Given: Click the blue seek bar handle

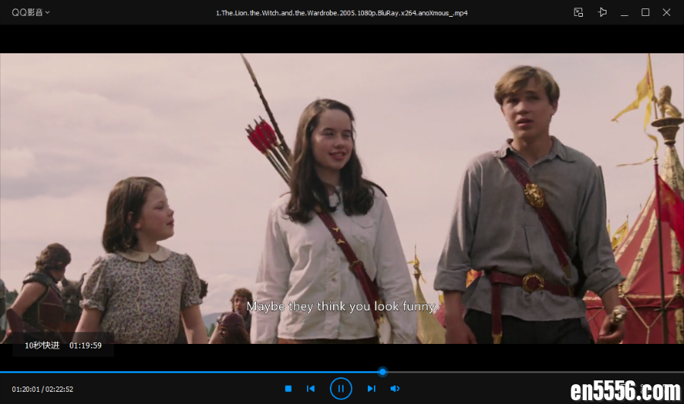Looking at the screenshot, I should click(382, 372).
